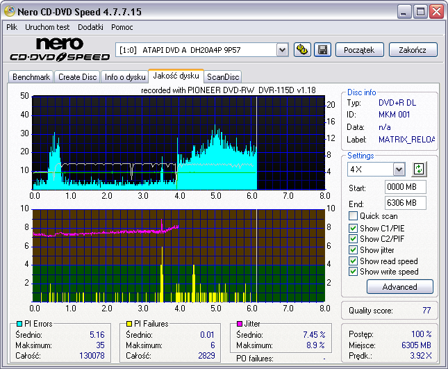Open the Uruchom test menu
The height and width of the screenshot is (369, 448).
pos(47,27)
